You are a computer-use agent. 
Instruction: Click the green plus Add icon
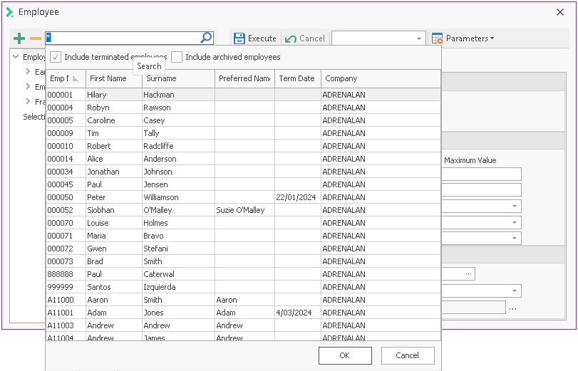(x=19, y=38)
